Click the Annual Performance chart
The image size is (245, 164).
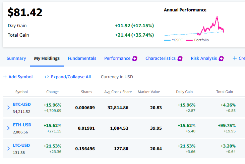point(194,26)
